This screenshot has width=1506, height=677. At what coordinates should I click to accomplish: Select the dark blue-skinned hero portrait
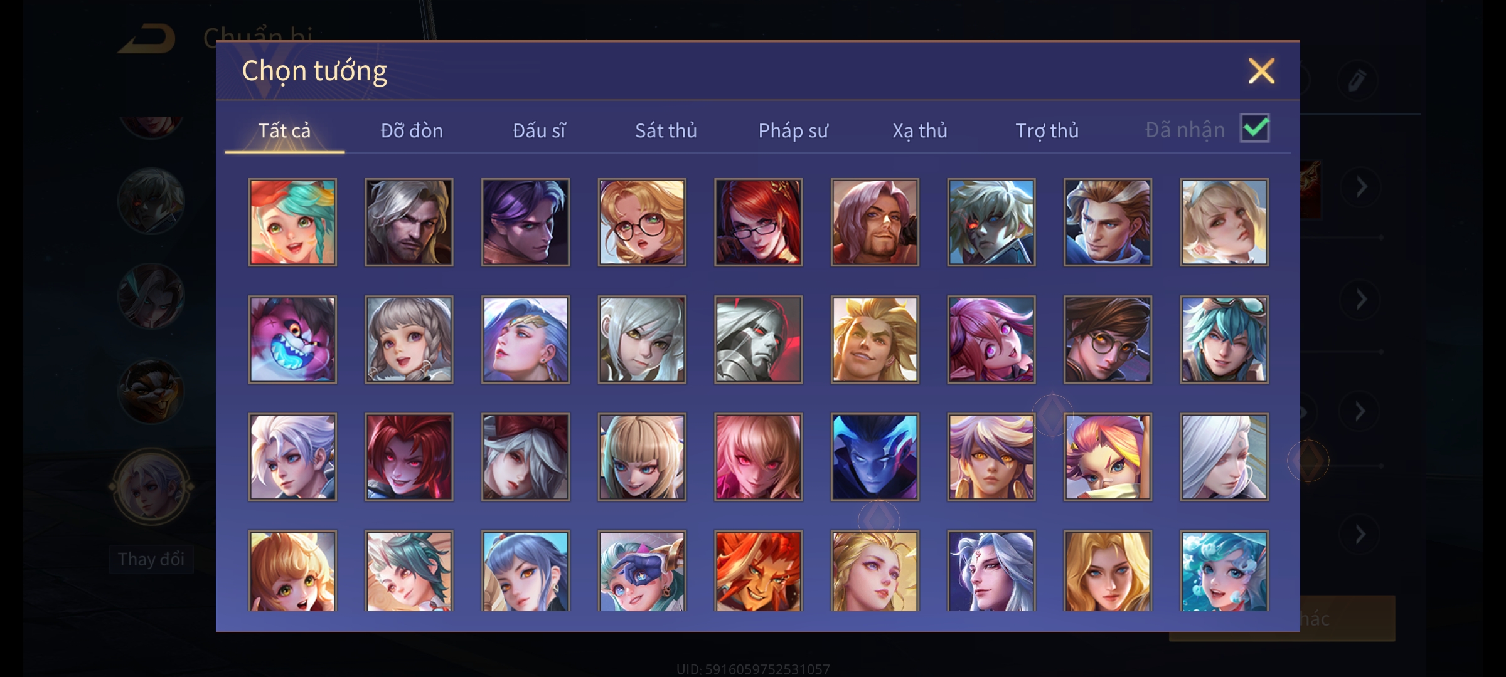[x=875, y=456]
